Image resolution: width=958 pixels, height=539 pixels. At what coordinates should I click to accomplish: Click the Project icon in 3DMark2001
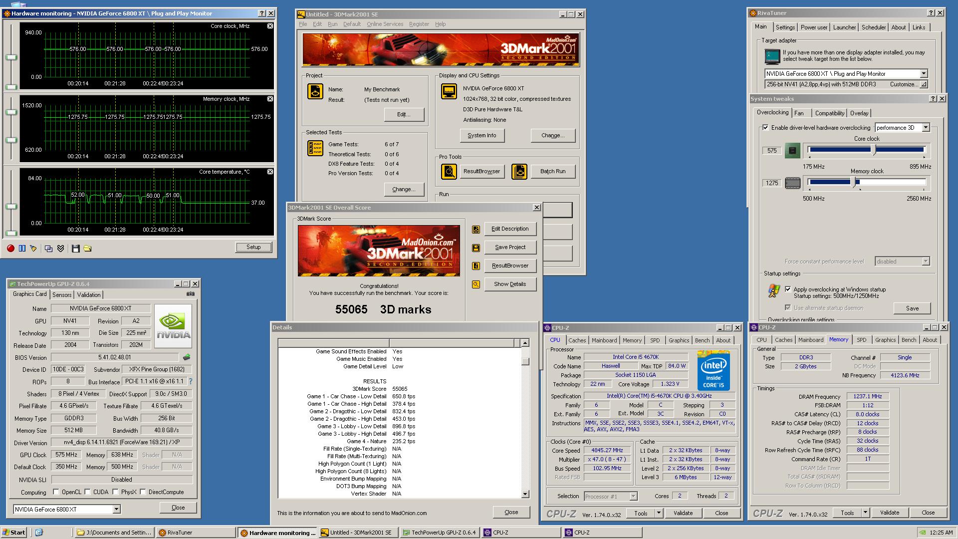[x=315, y=92]
